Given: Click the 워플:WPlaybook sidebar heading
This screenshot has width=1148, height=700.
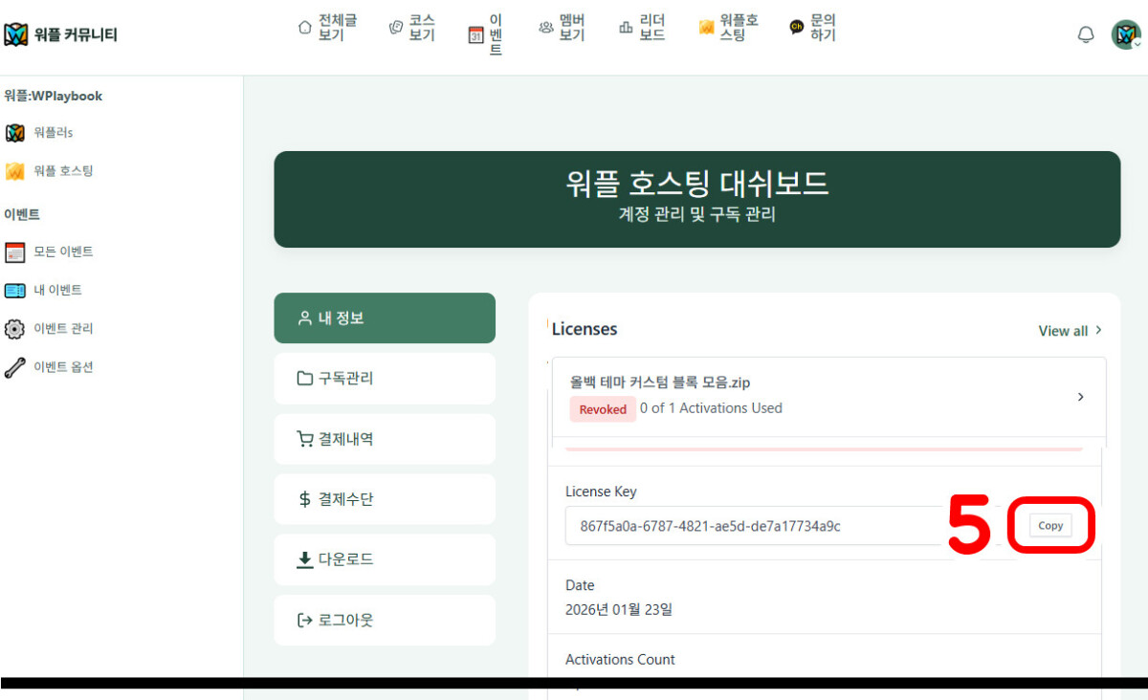Looking at the screenshot, I should pyautogui.click(x=54, y=96).
